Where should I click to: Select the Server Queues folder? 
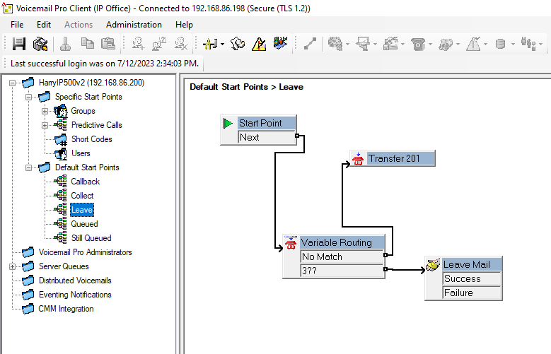(64, 266)
